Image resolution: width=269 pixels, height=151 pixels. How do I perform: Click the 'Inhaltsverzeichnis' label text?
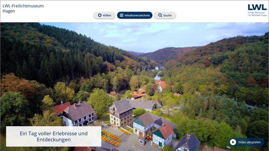[137, 16]
